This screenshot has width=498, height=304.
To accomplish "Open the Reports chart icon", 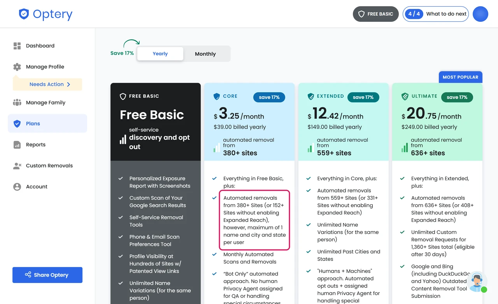I will pyautogui.click(x=17, y=145).
